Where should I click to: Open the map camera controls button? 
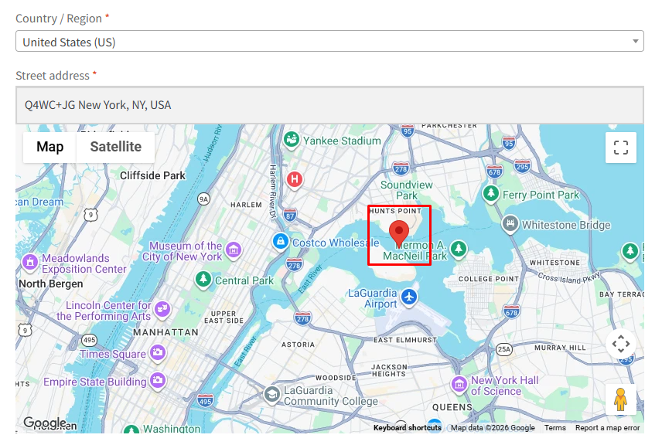[x=620, y=344]
